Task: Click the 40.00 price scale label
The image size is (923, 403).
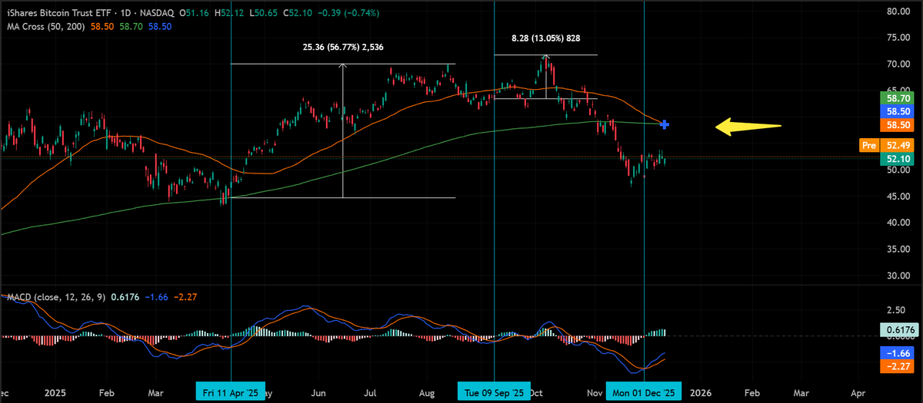Action: tap(898, 223)
